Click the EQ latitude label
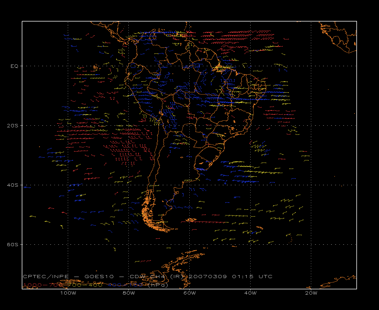Viewport: 379px width, 310px height. 14,66
